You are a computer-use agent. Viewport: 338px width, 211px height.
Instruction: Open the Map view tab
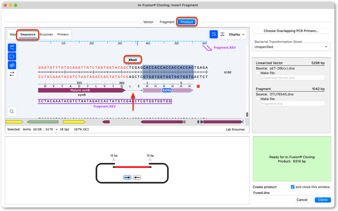tap(13, 34)
